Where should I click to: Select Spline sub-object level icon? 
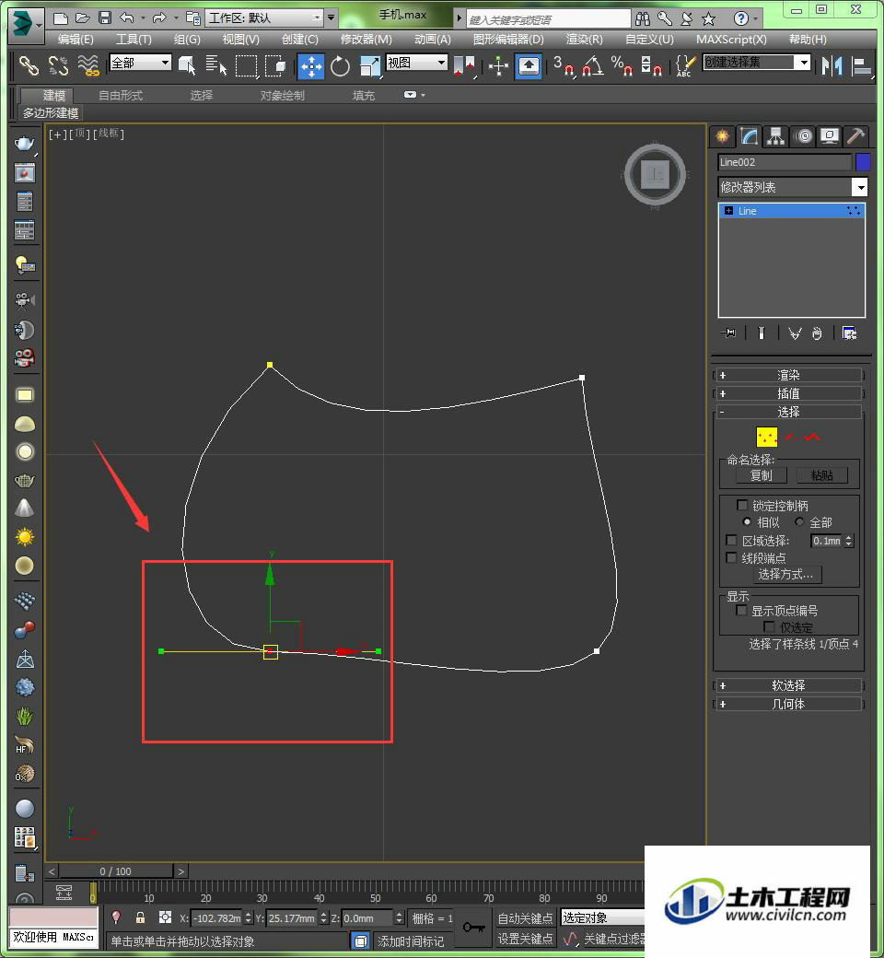(812, 437)
